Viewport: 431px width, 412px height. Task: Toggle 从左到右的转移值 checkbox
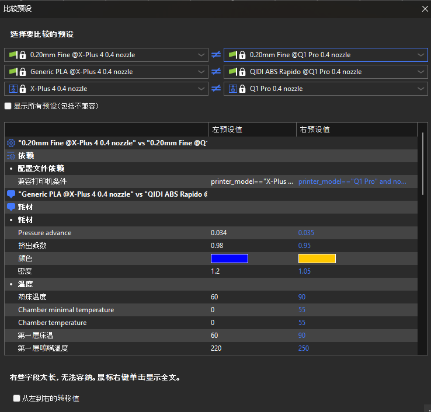click(x=16, y=398)
